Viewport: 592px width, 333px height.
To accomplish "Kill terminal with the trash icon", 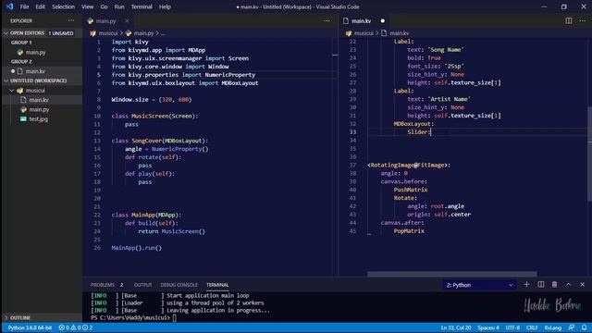I will tap(554, 285).
